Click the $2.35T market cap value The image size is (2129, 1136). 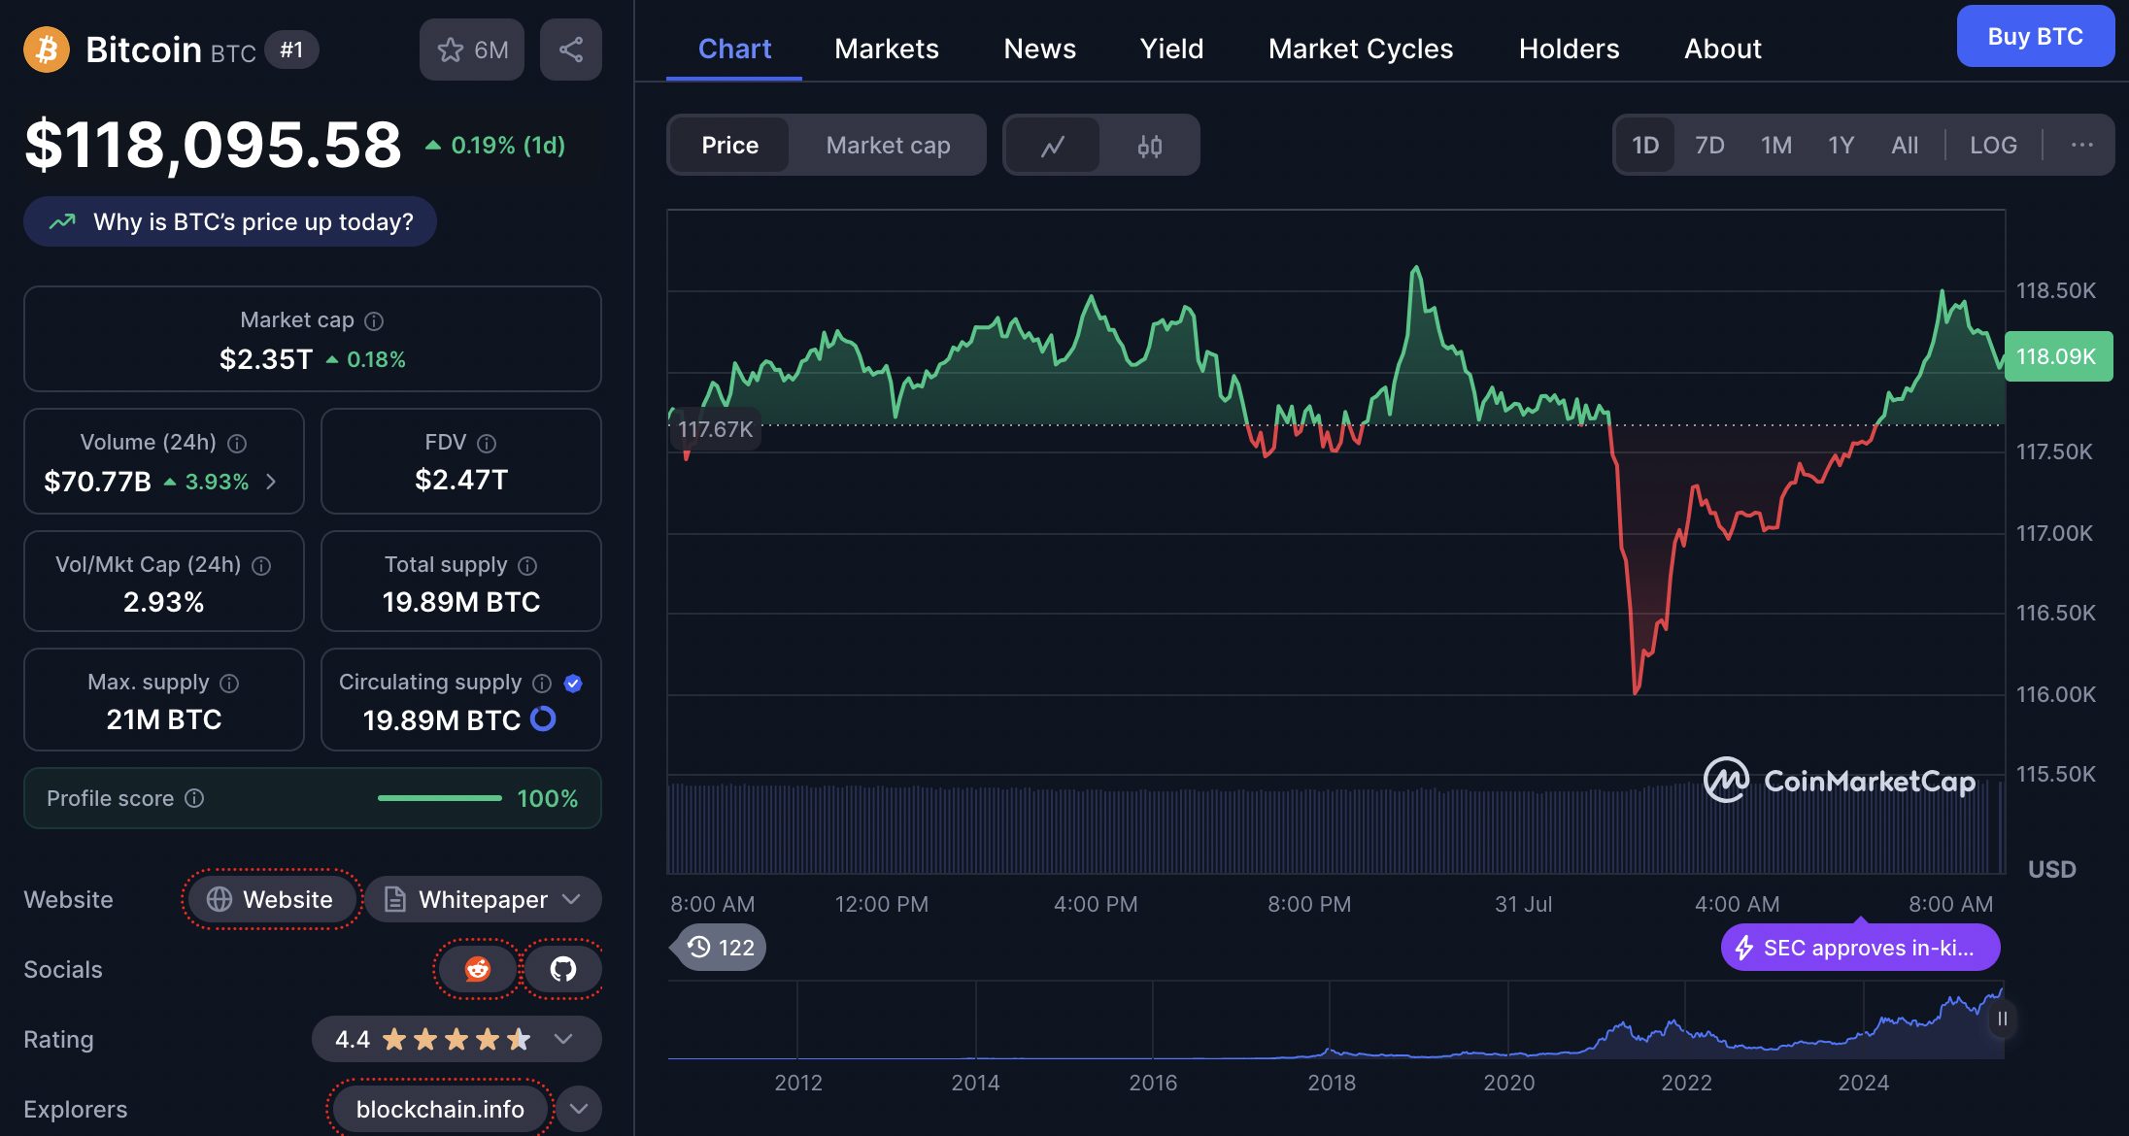(x=266, y=359)
